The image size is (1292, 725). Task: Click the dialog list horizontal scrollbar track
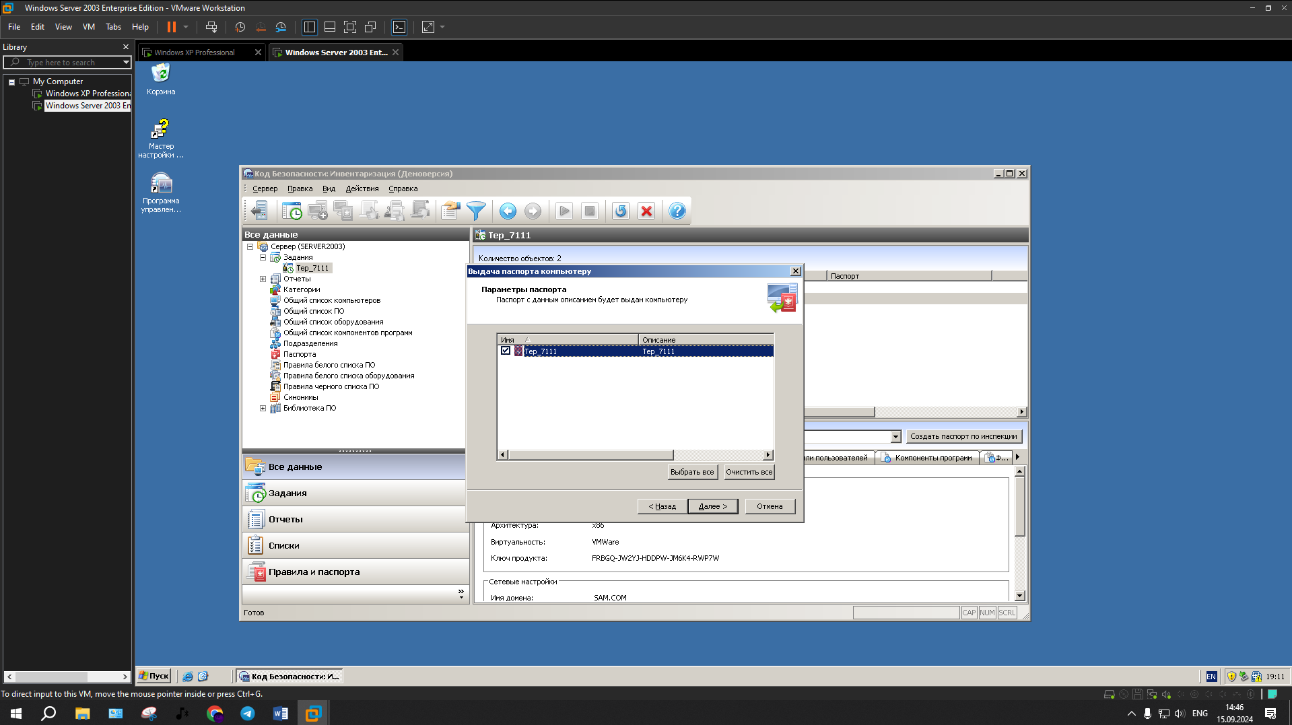(718, 455)
